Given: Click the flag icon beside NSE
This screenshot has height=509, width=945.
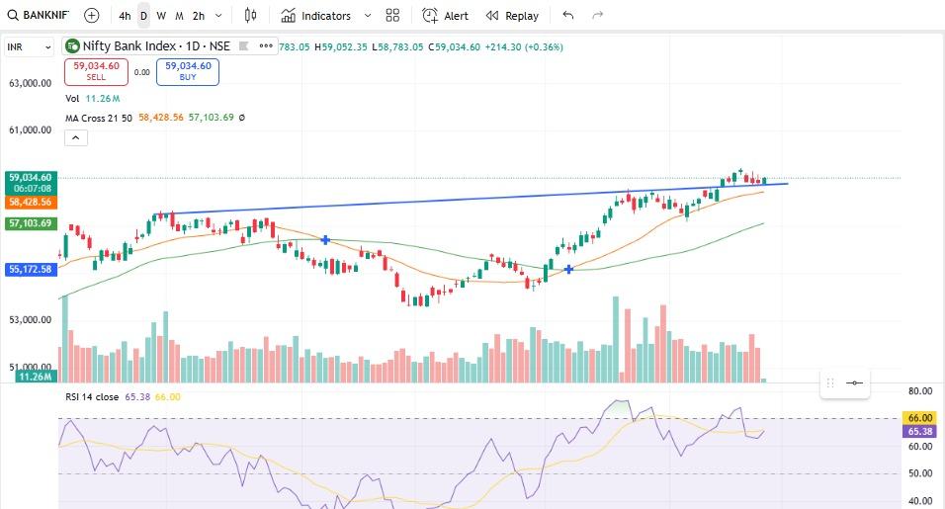Looking at the screenshot, I should point(243,45).
